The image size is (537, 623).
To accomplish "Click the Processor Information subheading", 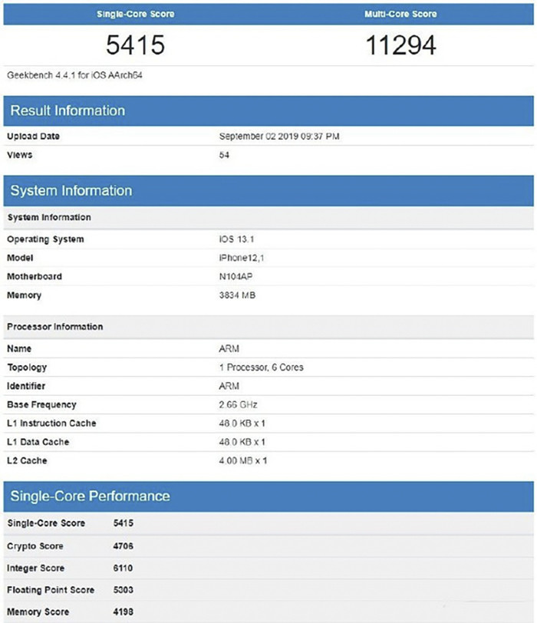I will click(x=54, y=327).
